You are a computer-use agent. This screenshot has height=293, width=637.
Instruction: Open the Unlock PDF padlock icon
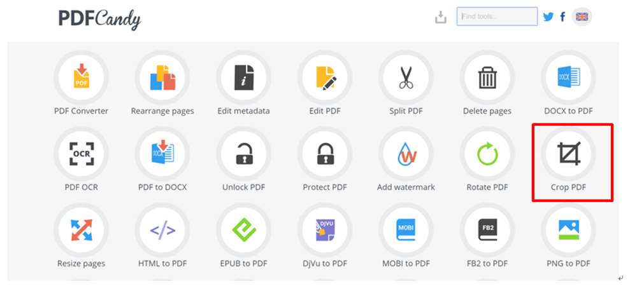pyautogui.click(x=243, y=154)
